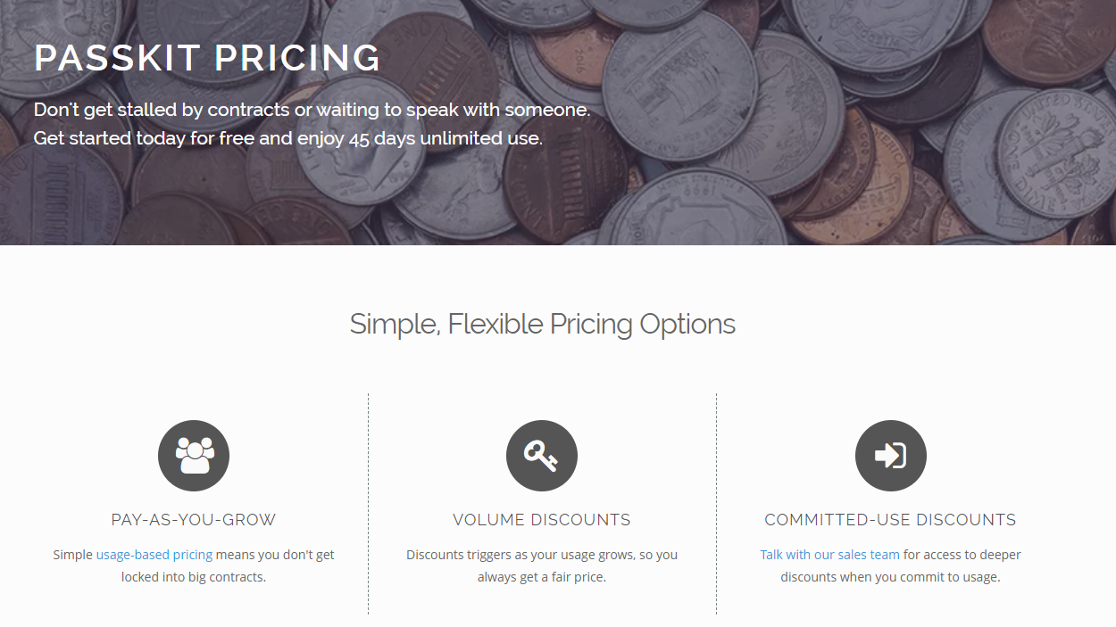The width and height of the screenshot is (1116, 627).
Task: Click the VOLUME DISCOUNTS heading
Action: click(x=542, y=520)
